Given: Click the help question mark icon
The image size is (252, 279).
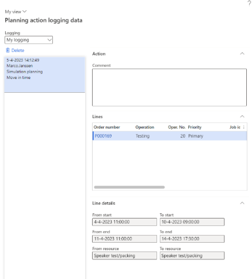Looking at the screenshot, I should tap(249, 3).
